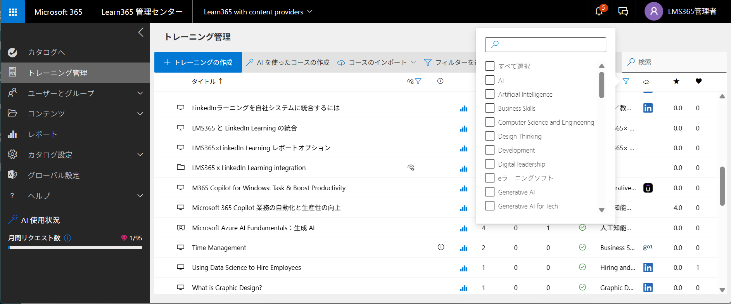Open AI 使用状況 section

[40, 220]
